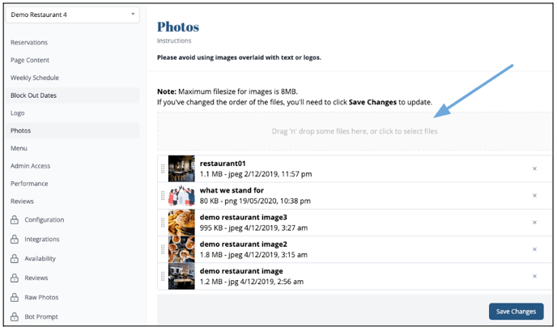This screenshot has height=331, width=557.
Task: Remove demo restaurant image3 with X
Action: tap(534, 223)
